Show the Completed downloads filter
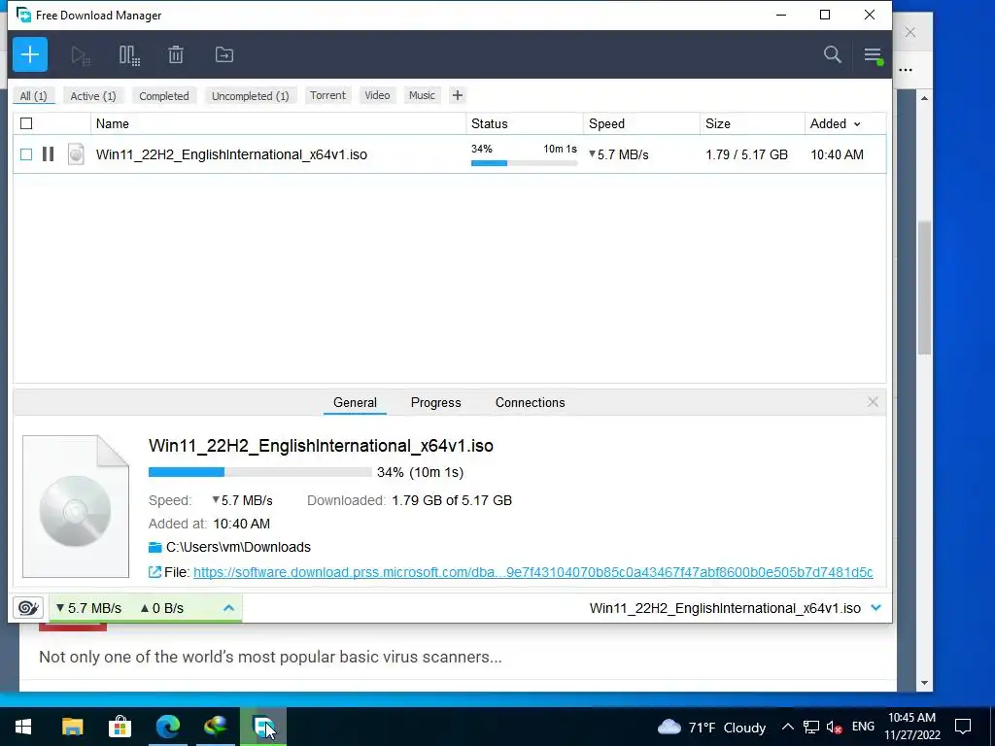Screen dimensions: 995x746 tap(164, 96)
